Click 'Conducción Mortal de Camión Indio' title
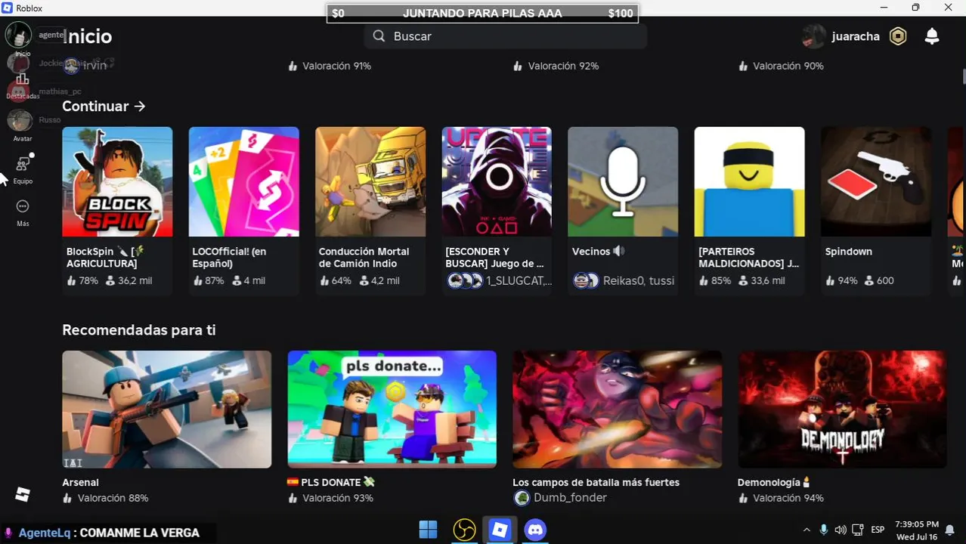Screen dimensions: 966x544 pyautogui.click(x=364, y=258)
